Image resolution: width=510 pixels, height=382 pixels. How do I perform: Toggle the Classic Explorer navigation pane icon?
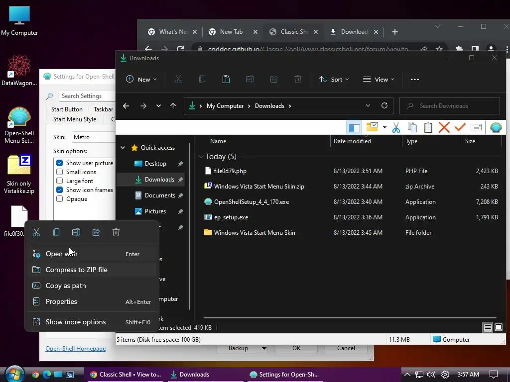coord(354,127)
